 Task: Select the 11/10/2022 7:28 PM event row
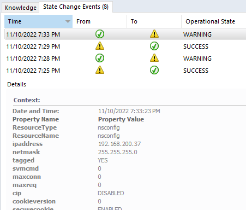[125, 59]
